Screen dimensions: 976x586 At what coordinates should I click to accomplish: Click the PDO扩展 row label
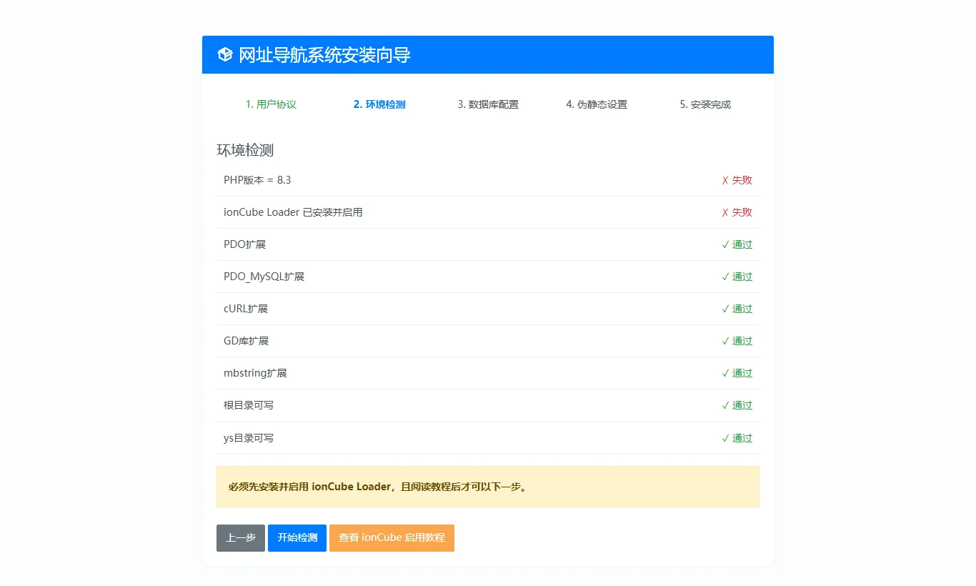click(244, 244)
